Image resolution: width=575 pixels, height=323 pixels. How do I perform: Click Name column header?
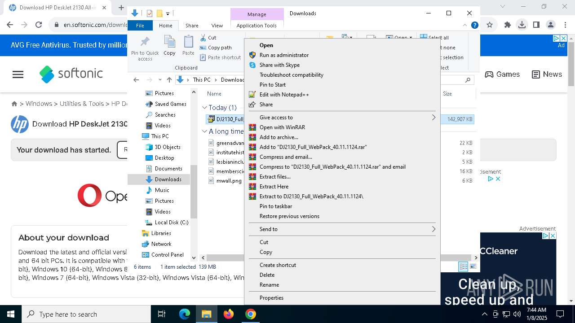[214, 94]
